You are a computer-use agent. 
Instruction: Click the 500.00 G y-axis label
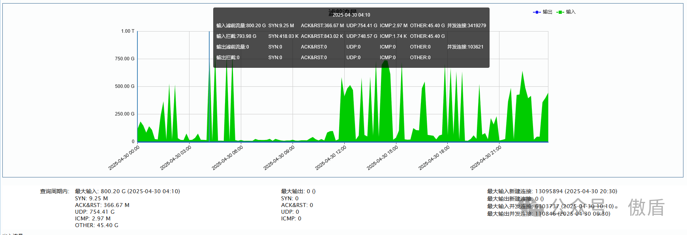(x=124, y=86)
